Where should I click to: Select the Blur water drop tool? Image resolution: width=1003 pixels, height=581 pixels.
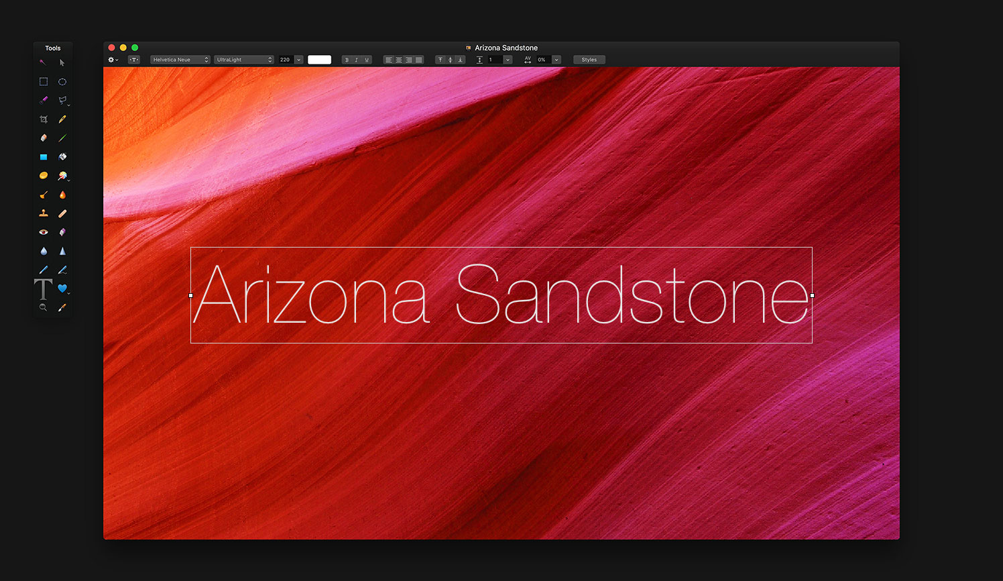43,251
